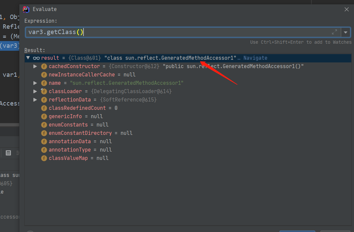Viewport: 354px width, 232px height.
Task: Select the classValueMap = null row
Action: coord(188,158)
